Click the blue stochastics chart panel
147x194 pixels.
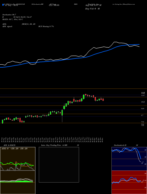click(129, 159)
